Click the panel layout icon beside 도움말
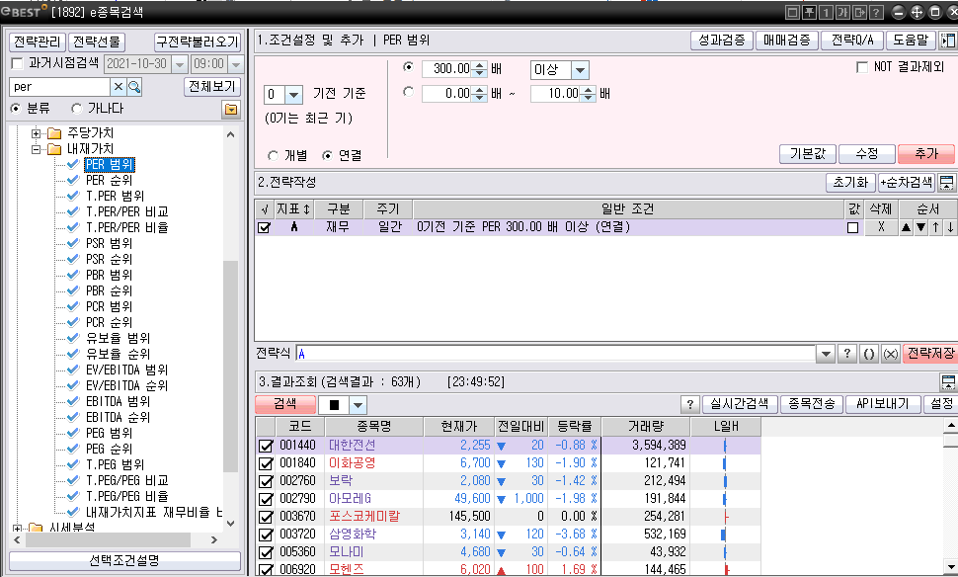Viewport: 958px width, 577px height. (x=947, y=41)
